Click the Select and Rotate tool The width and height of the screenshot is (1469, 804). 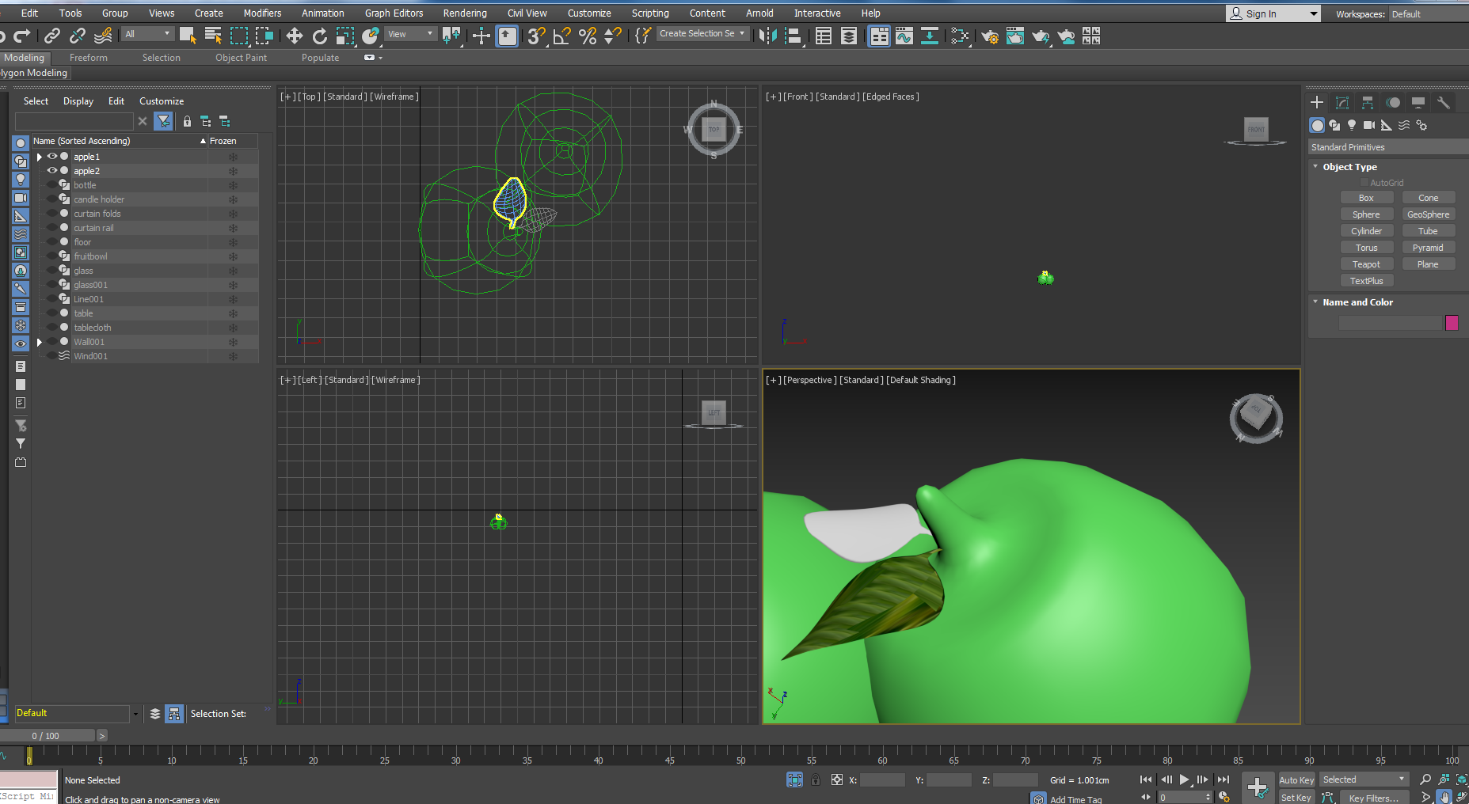[319, 36]
